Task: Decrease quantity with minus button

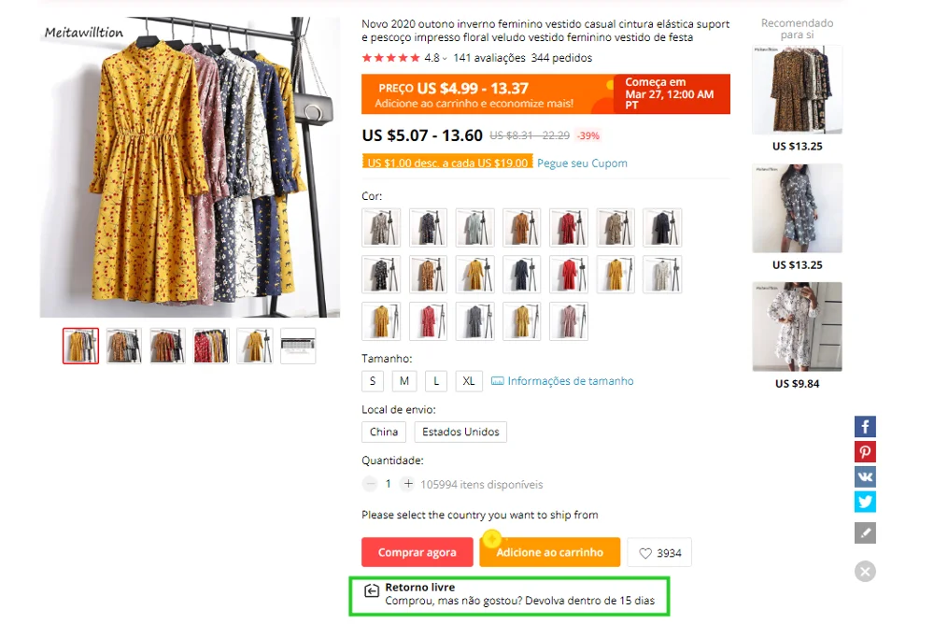Action: (x=370, y=484)
